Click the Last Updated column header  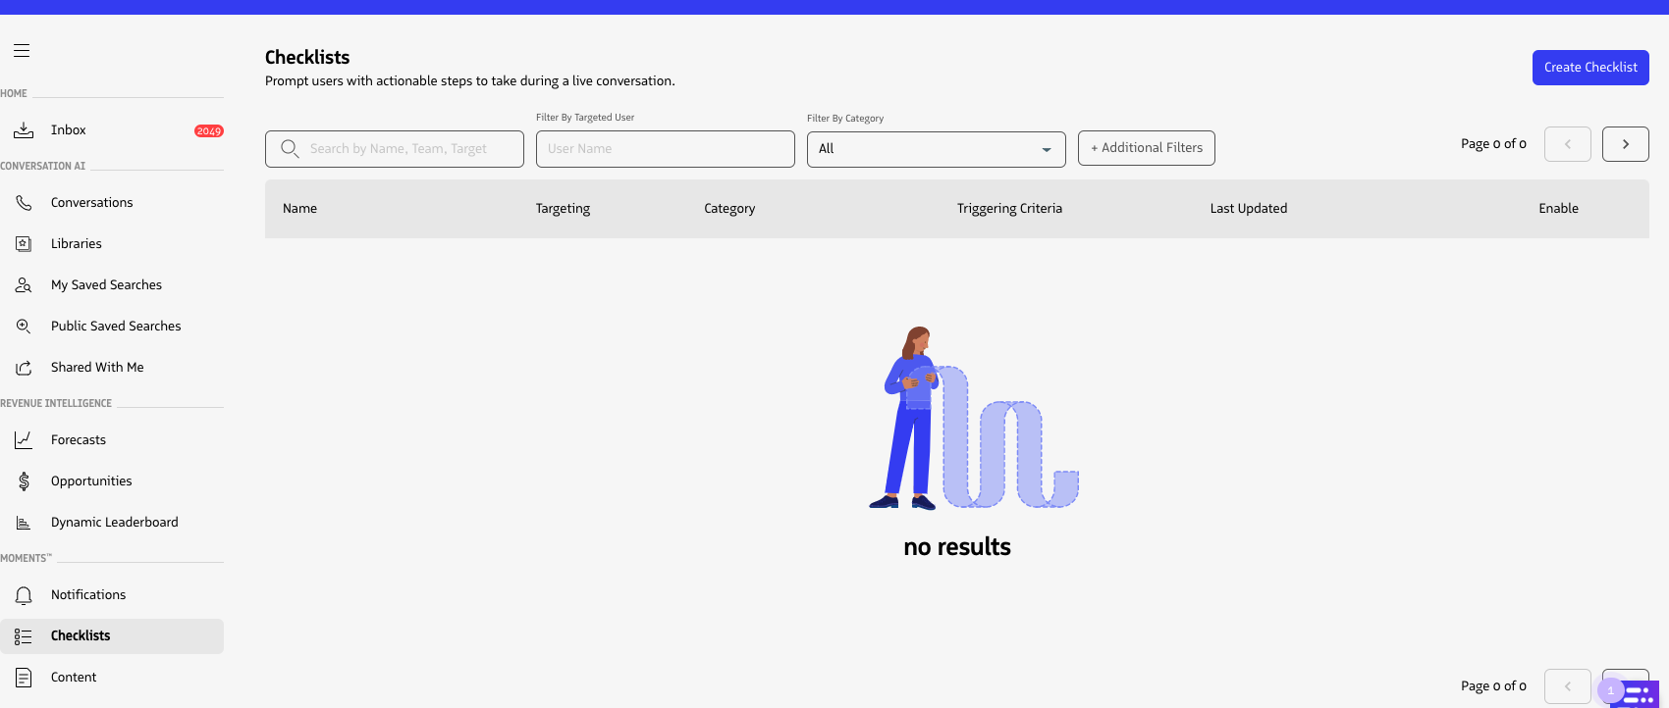1249,209
